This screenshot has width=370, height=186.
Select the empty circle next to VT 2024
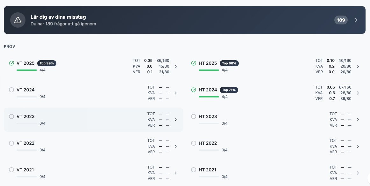click(11, 90)
